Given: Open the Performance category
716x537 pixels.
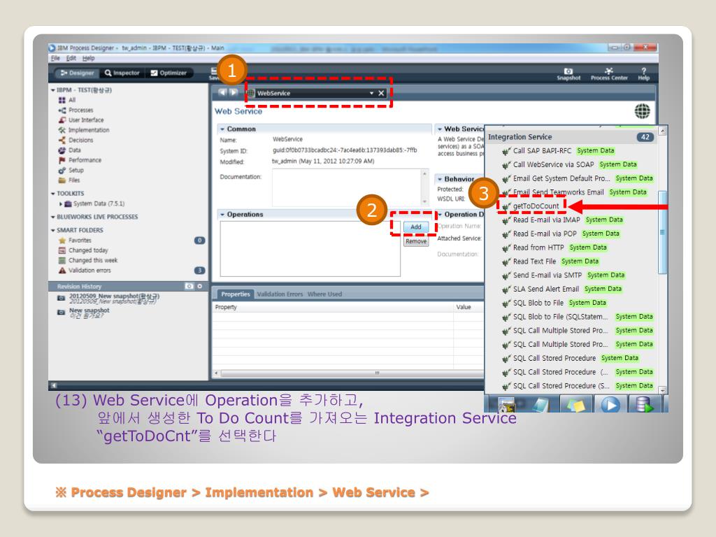Looking at the screenshot, I should tap(80, 160).
